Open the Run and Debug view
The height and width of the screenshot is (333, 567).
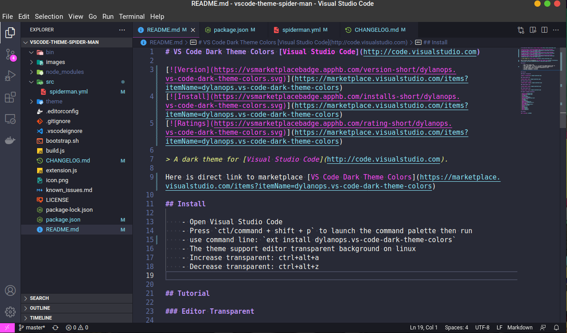coord(10,76)
